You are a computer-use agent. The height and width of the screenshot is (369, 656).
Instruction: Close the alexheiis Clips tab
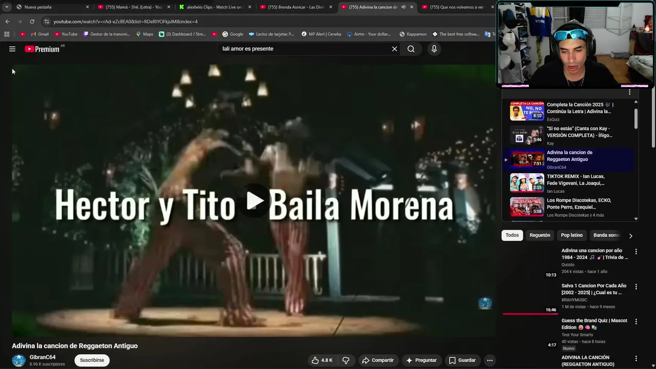coord(250,7)
